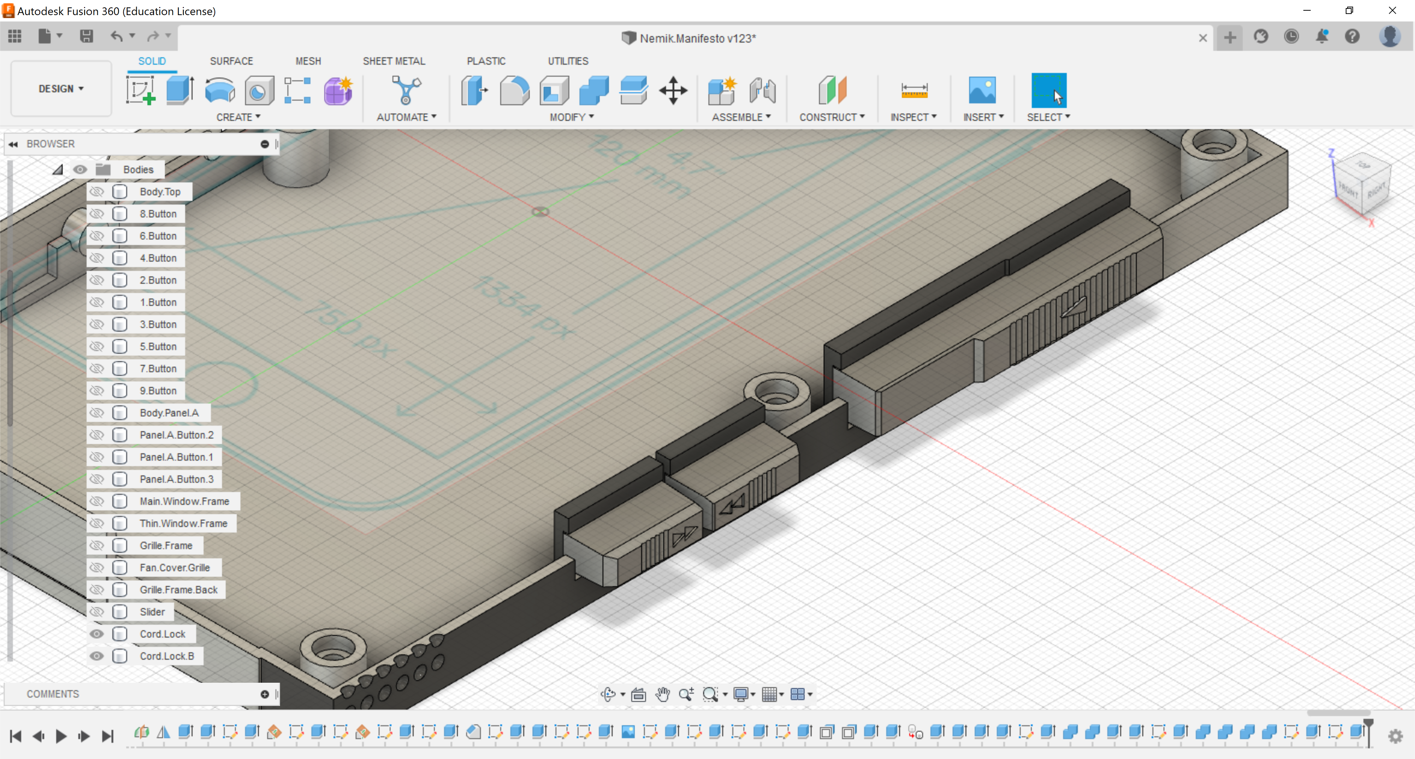The height and width of the screenshot is (759, 1415).
Task: Switch to the UTILITIES tab
Action: [x=568, y=61]
